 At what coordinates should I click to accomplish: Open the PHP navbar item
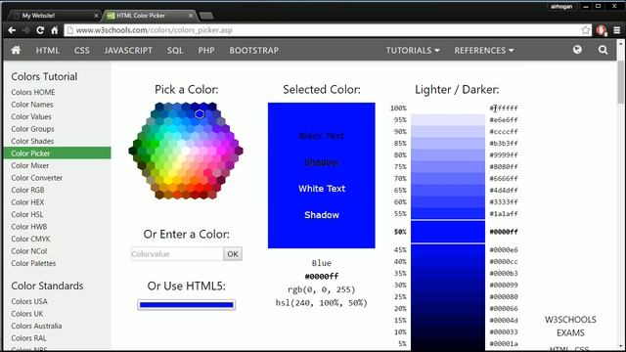click(x=206, y=50)
